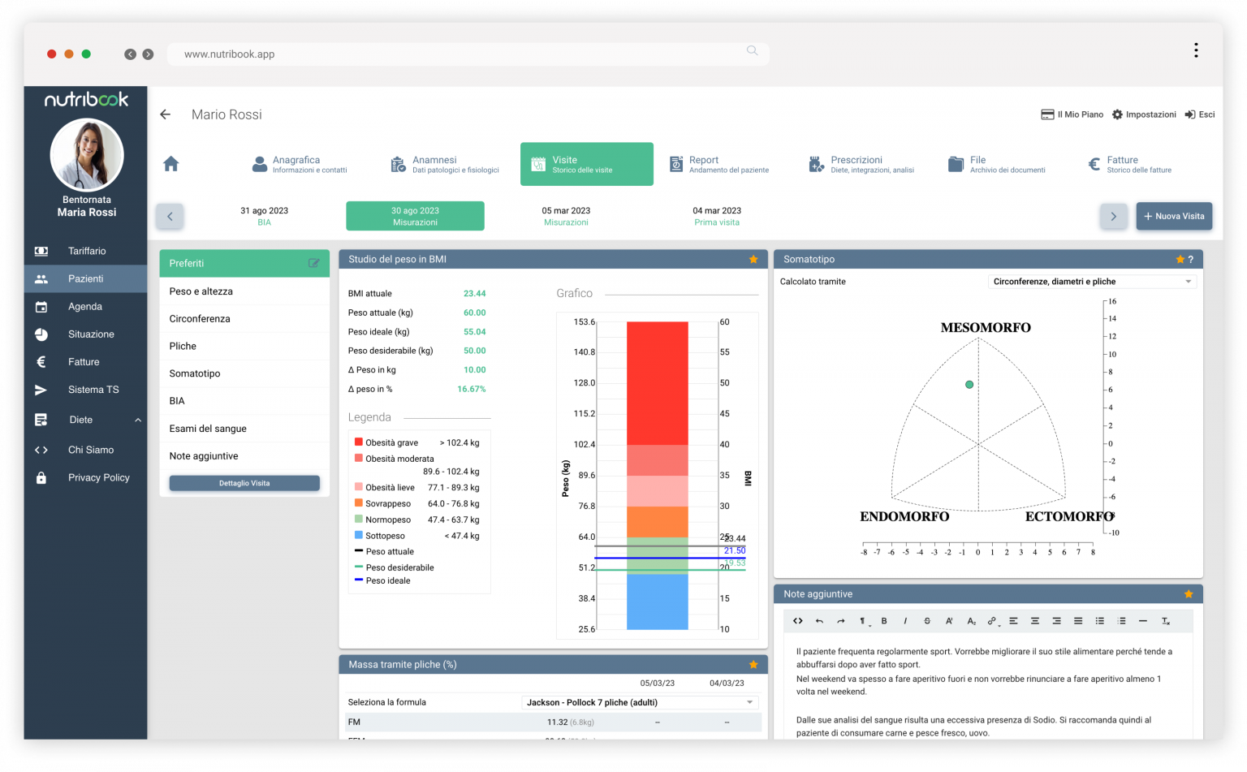Image resolution: width=1247 pixels, height=772 pixels.
Task: Apply strikethrough in the notes toolbar
Action: tap(927, 621)
